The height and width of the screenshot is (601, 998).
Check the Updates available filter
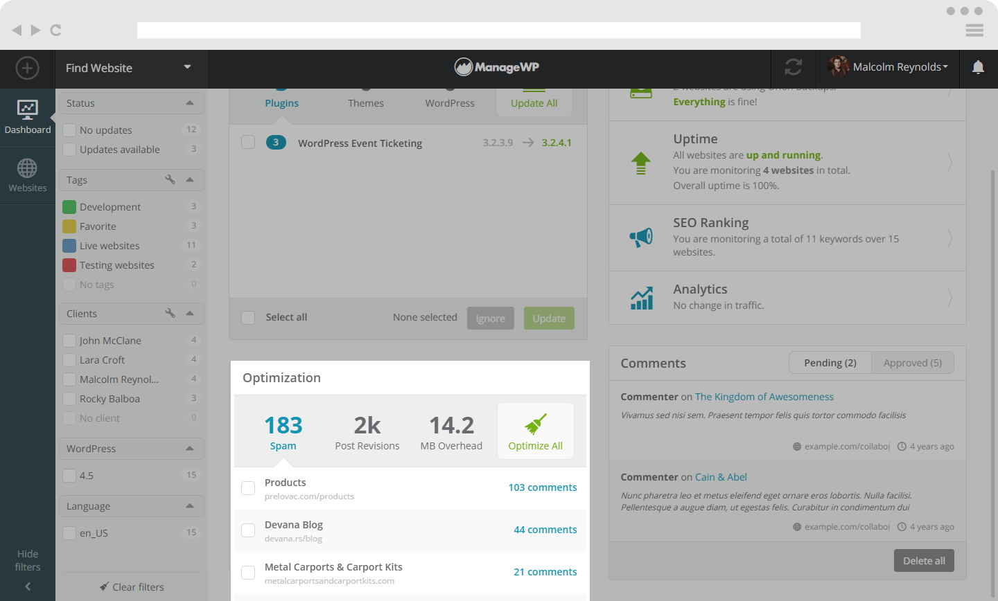69,150
